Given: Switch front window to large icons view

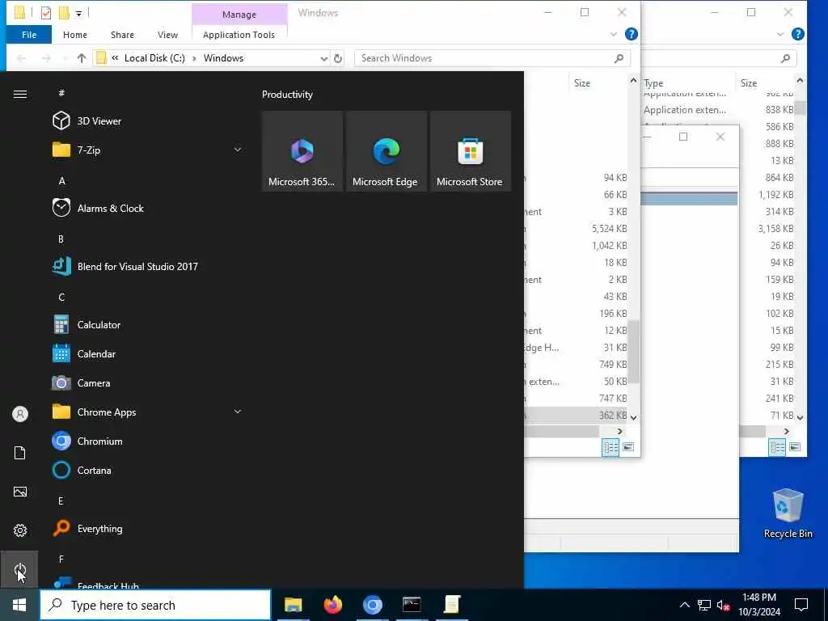Looking at the screenshot, I should (628, 447).
